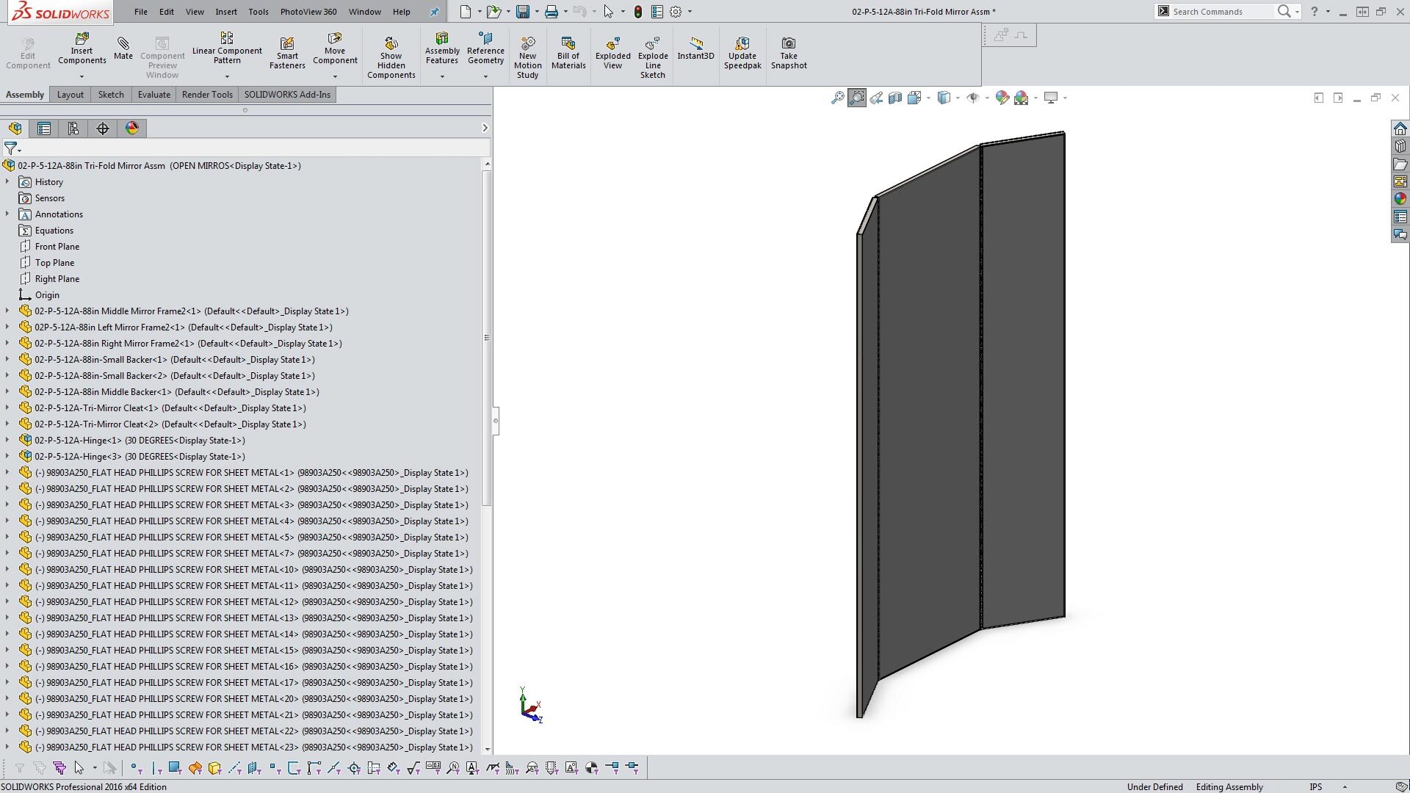Click Take Snapshot tool
This screenshot has height=793, width=1410.
789,53
